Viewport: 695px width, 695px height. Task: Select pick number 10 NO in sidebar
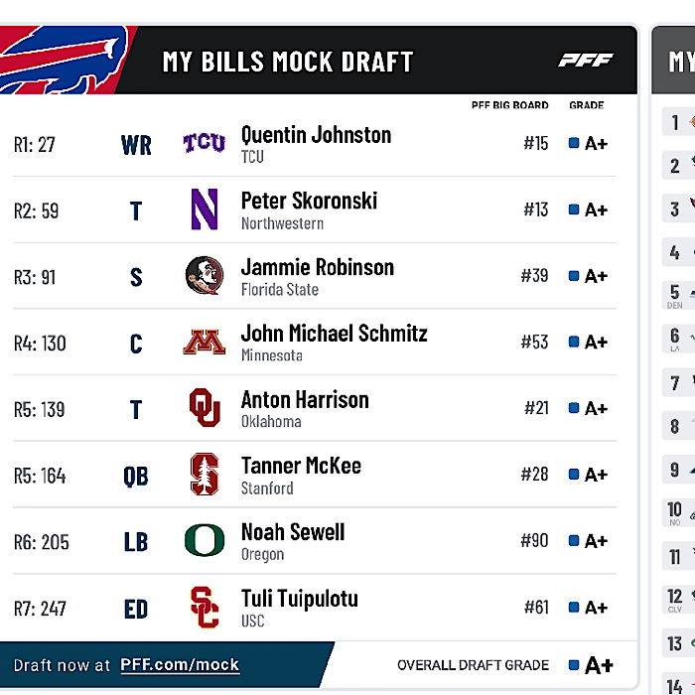[x=674, y=513]
